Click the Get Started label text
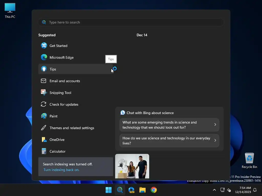The image size is (262, 196). pyautogui.click(x=58, y=46)
